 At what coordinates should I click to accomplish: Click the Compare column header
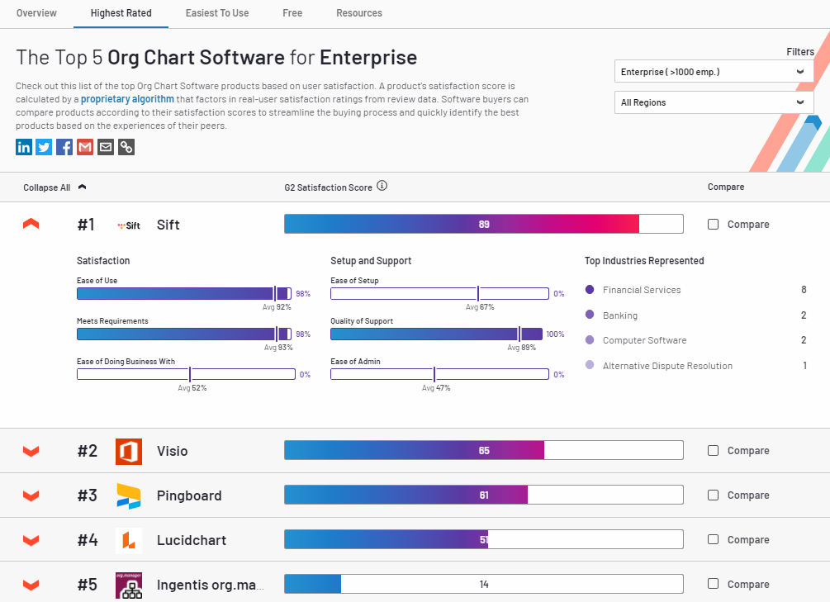[726, 187]
